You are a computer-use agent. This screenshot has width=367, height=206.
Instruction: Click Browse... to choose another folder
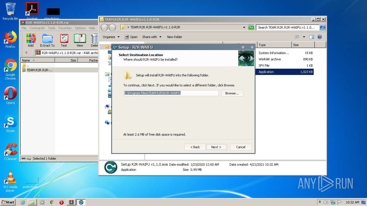232,93
